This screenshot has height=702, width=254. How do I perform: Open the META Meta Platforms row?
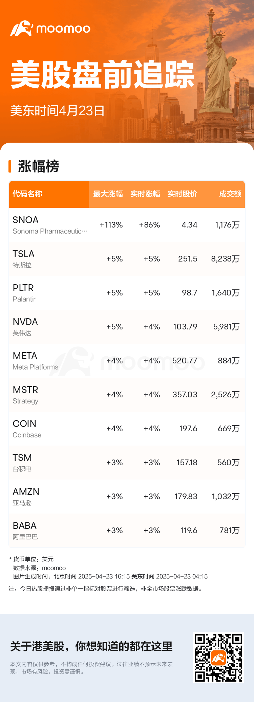point(127,361)
